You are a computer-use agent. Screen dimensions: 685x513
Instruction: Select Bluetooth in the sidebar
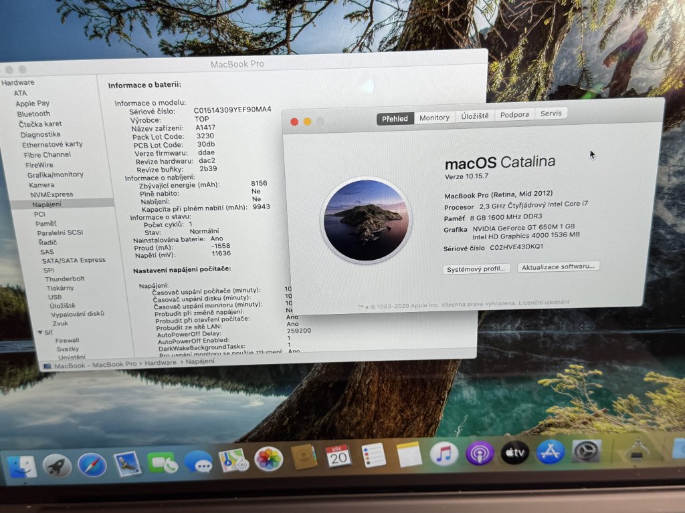[x=33, y=114]
